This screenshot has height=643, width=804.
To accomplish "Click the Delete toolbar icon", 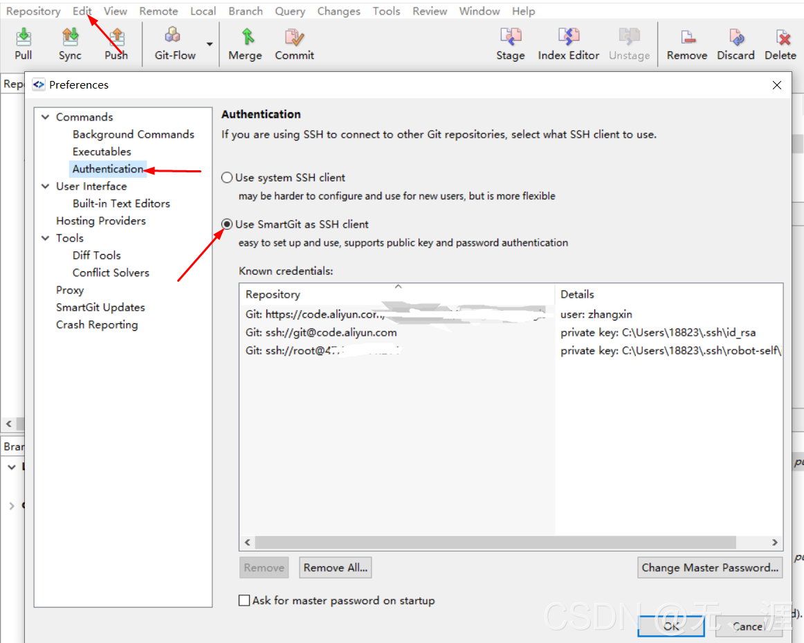I will [780, 44].
